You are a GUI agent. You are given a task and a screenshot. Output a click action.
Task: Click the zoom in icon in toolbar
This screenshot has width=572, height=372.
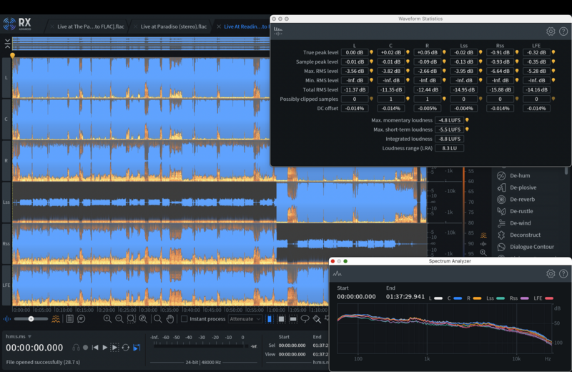[107, 319]
